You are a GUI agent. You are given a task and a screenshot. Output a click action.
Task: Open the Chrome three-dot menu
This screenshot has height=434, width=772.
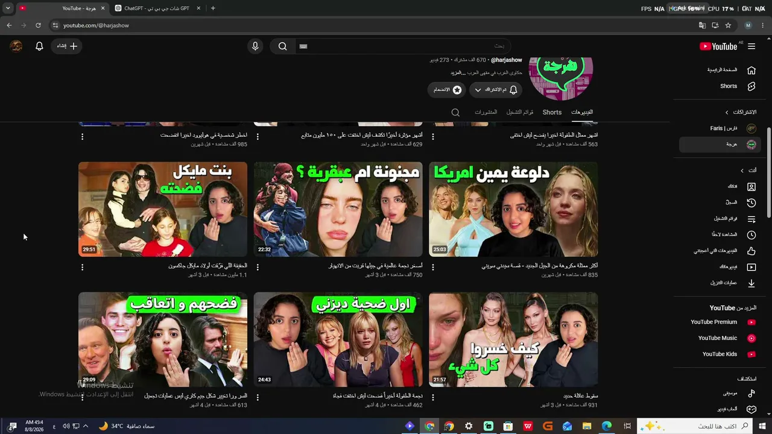(x=763, y=25)
